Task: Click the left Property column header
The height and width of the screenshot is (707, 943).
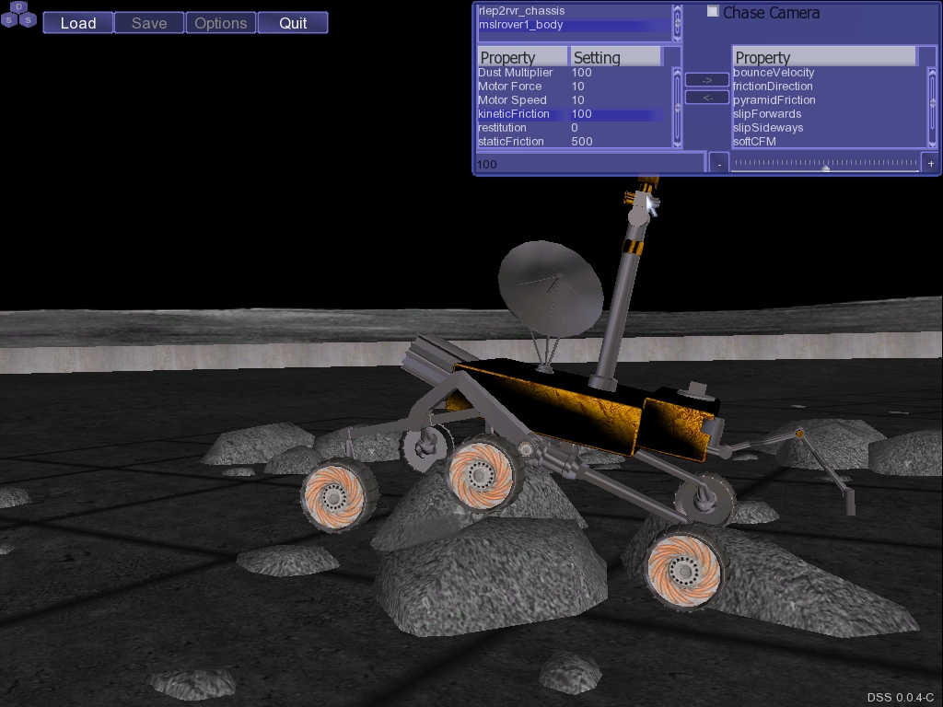Action: pos(523,57)
